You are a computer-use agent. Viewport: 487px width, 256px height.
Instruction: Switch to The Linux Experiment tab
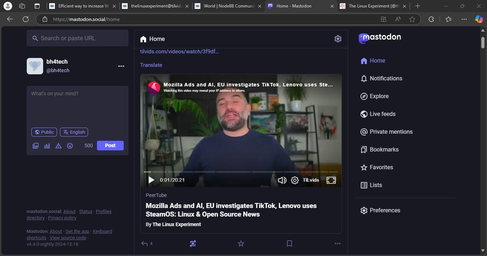pyautogui.click(x=373, y=6)
